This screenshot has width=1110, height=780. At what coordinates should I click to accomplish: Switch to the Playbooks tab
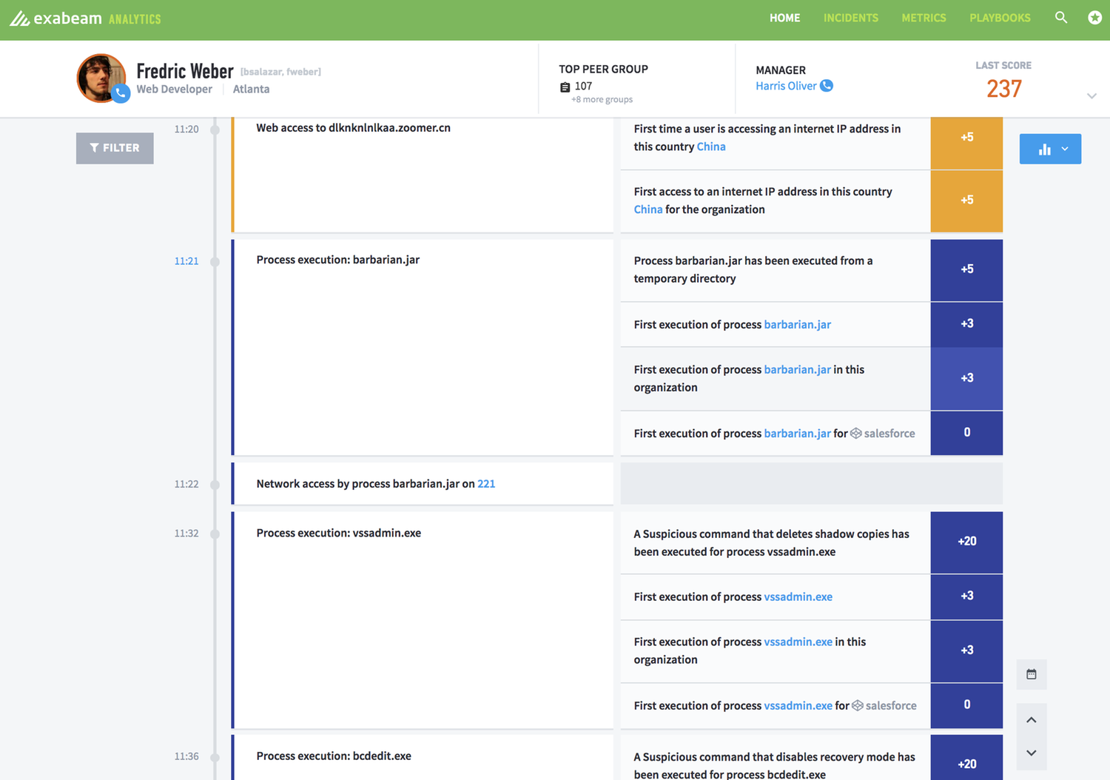[x=1000, y=18]
